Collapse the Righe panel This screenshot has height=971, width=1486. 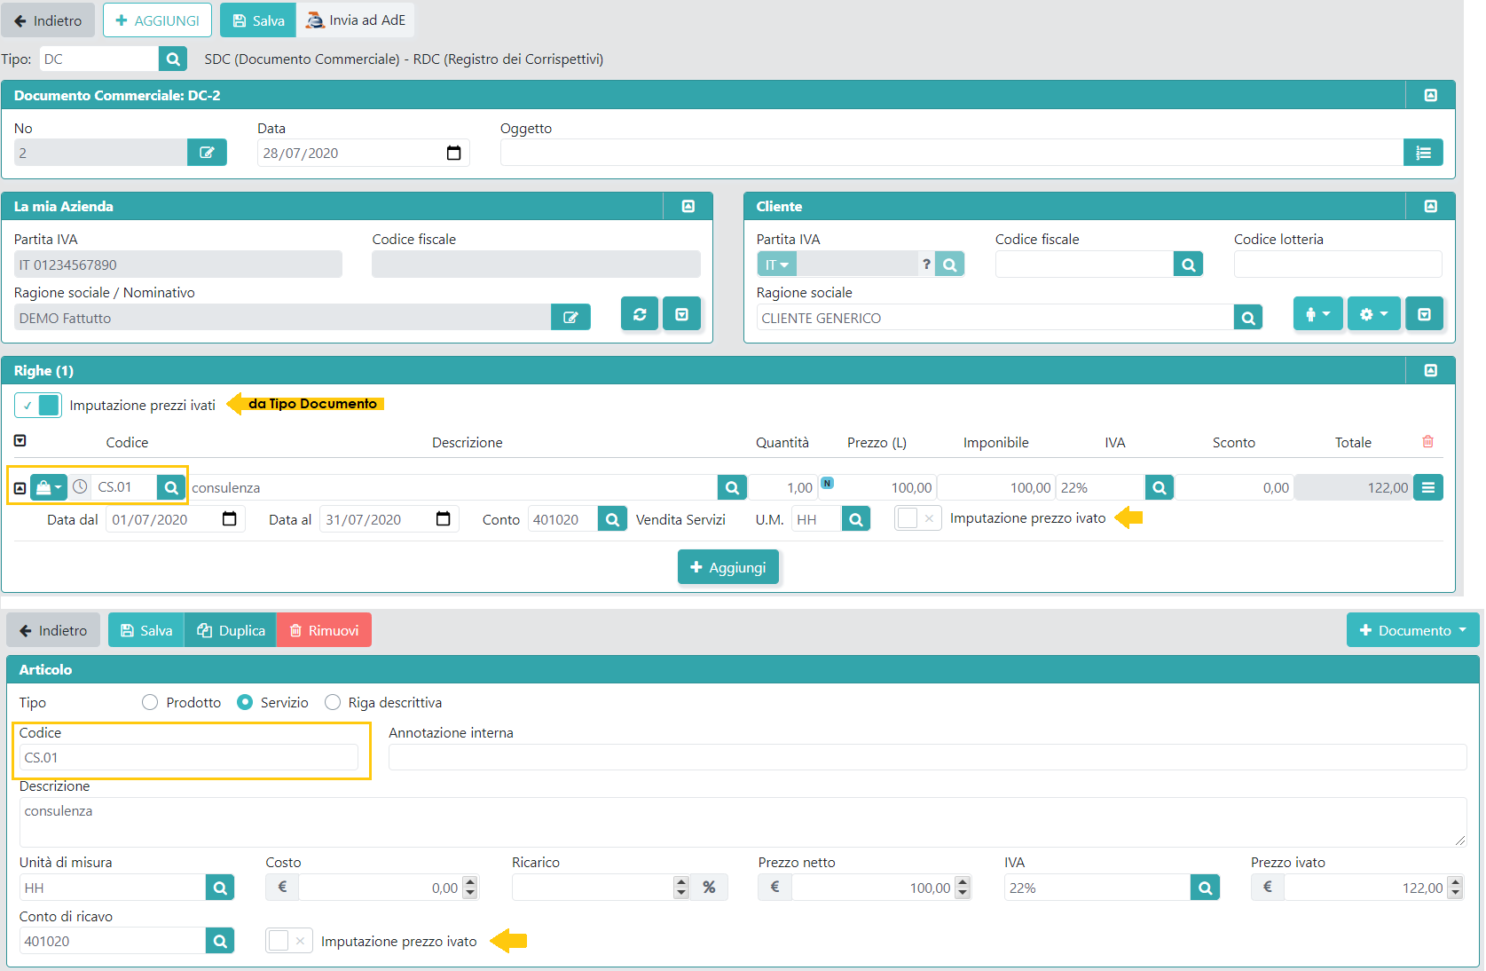coord(1430,370)
